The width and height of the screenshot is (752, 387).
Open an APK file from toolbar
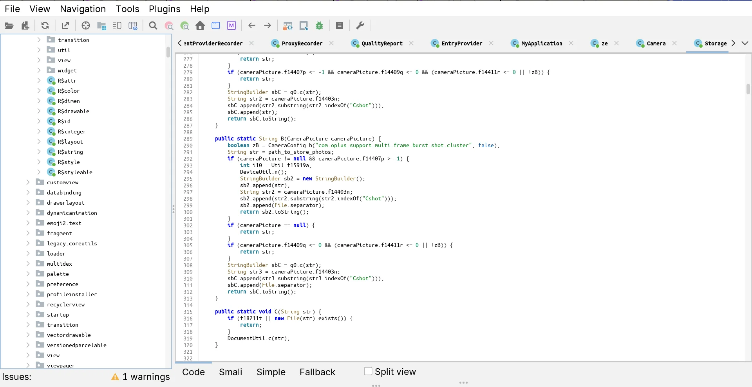(9, 25)
